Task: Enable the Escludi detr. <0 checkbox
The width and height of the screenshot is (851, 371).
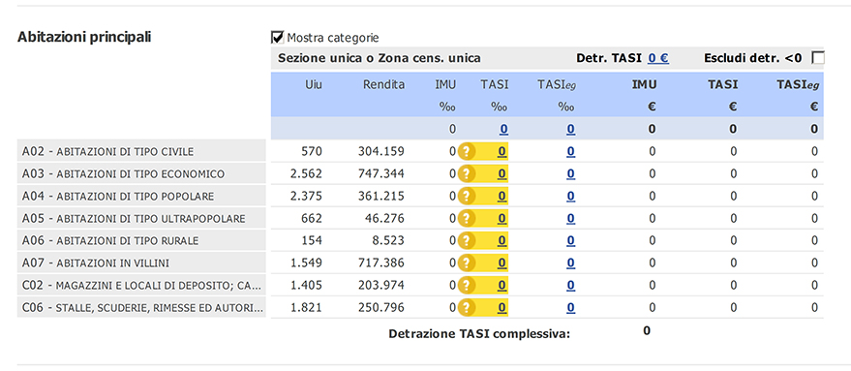Action: [817, 57]
